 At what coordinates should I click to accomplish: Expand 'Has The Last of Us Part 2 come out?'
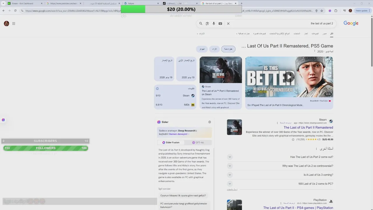pyautogui.click(x=280, y=157)
